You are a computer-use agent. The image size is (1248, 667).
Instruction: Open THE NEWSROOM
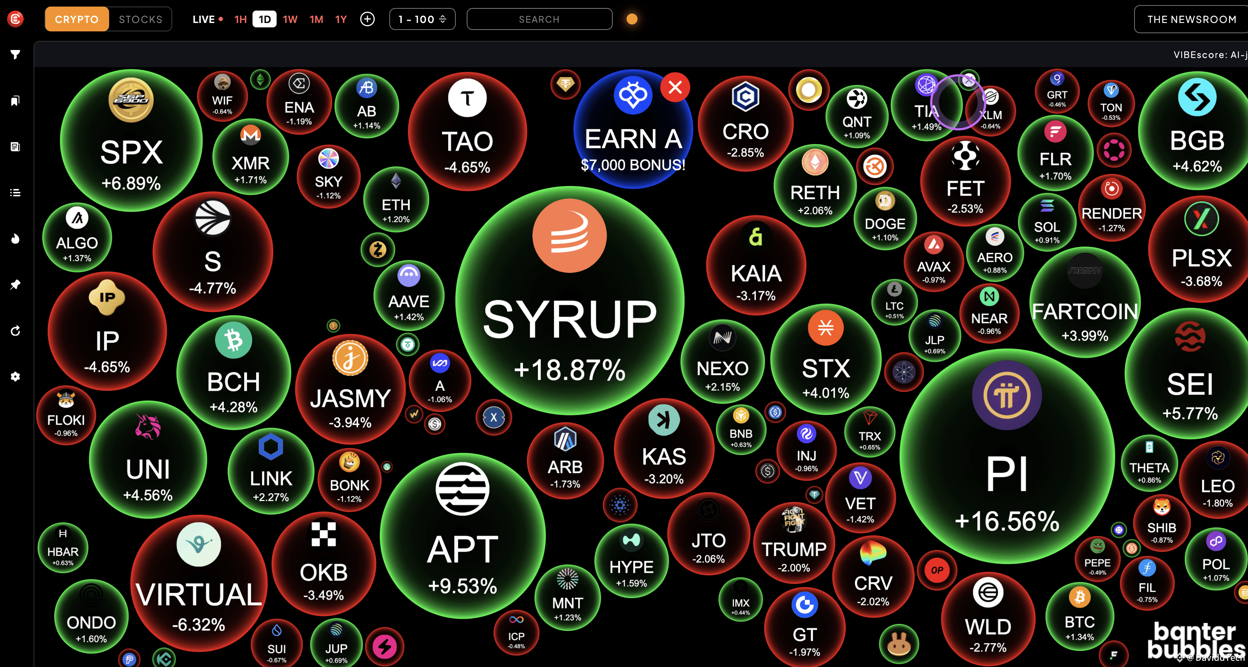[1191, 19]
